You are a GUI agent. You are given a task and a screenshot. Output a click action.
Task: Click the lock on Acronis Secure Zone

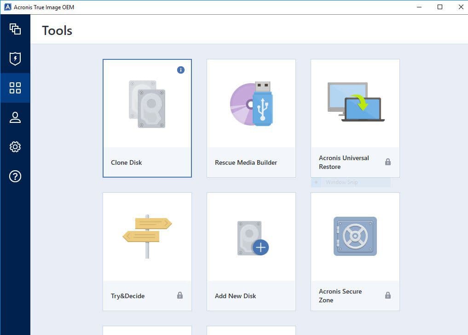tap(388, 295)
